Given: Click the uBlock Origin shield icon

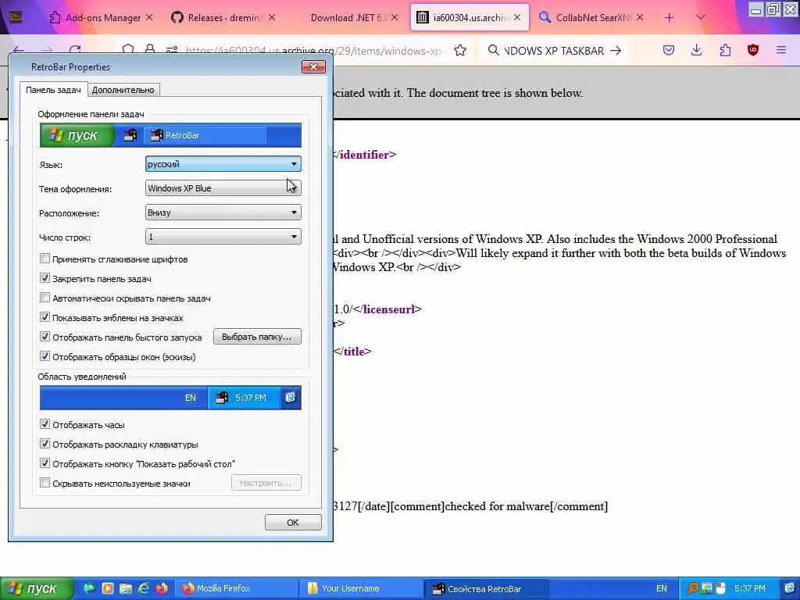Looking at the screenshot, I should coord(753,51).
